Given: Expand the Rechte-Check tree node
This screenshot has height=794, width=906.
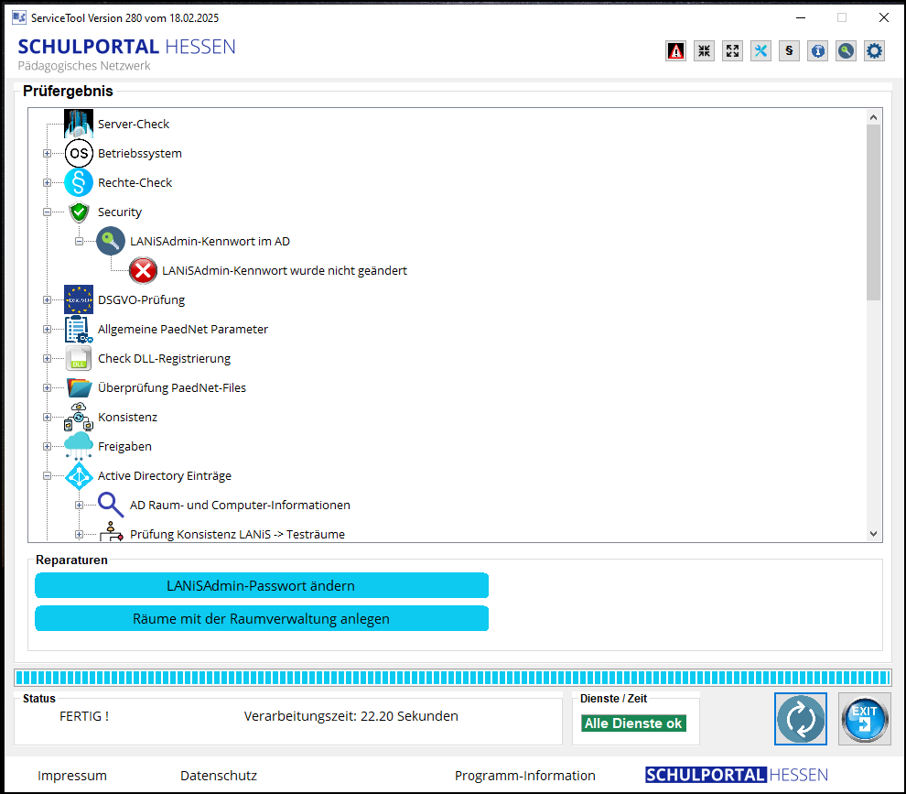Looking at the screenshot, I should 48,183.
